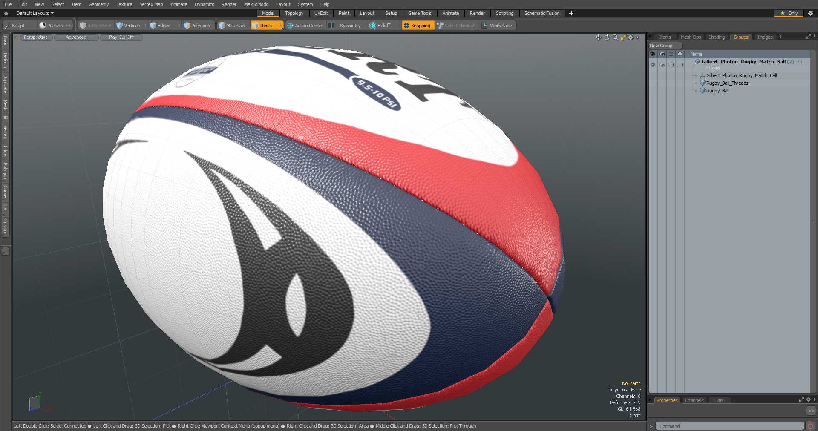Screen dimensions: 818x431
Task: Click the home icon beside Default Layouts
Action: tap(6, 13)
